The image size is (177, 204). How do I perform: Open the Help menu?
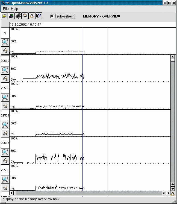(14, 9)
